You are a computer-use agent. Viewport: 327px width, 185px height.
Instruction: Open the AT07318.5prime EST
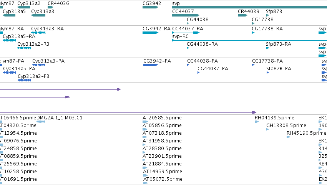pos(145,137)
